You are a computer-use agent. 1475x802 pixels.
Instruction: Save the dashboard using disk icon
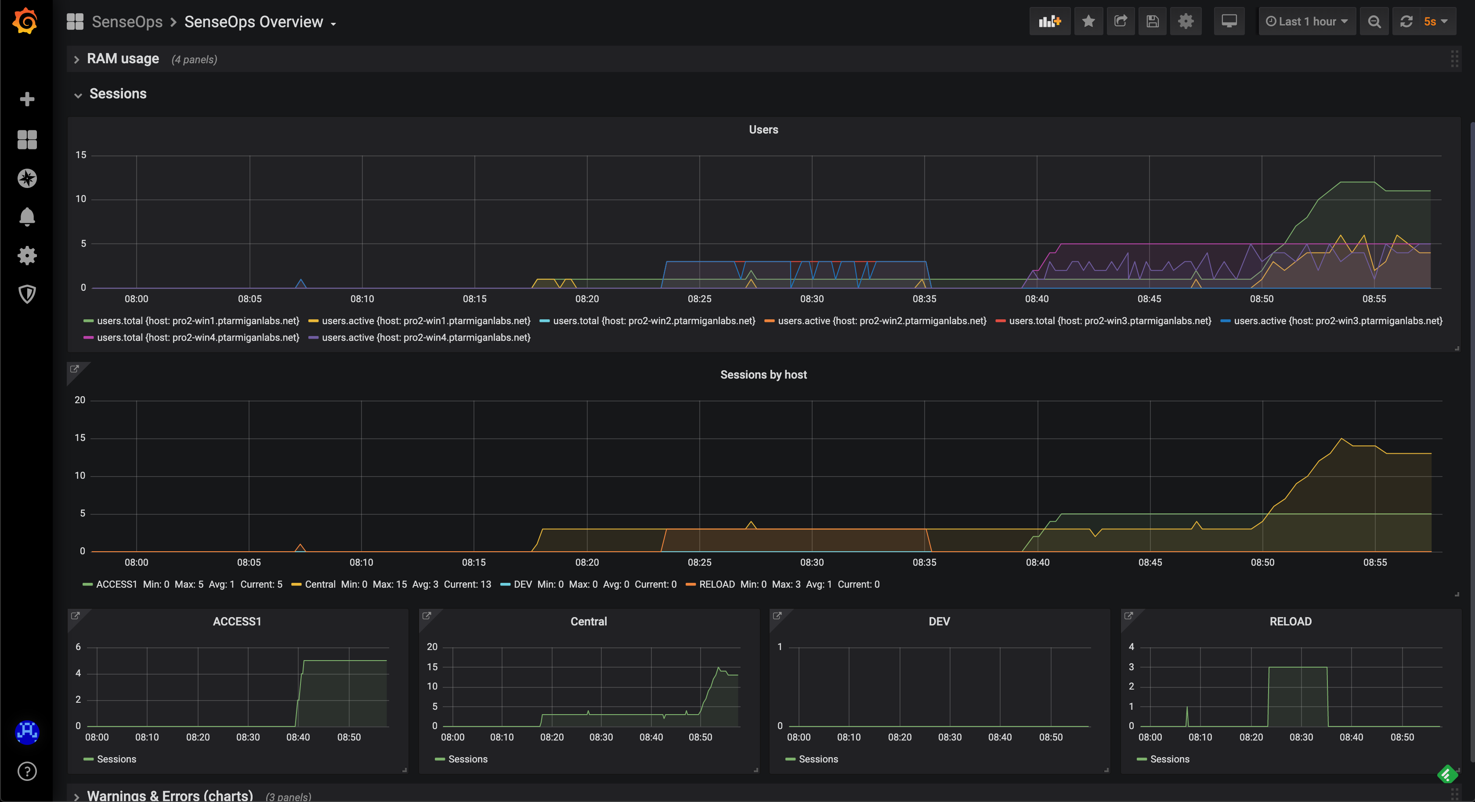[1152, 22]
